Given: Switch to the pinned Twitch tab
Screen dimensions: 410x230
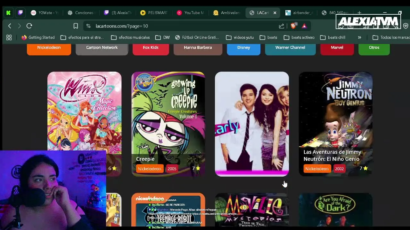Looking at the screenshot, I should point(20,13).
